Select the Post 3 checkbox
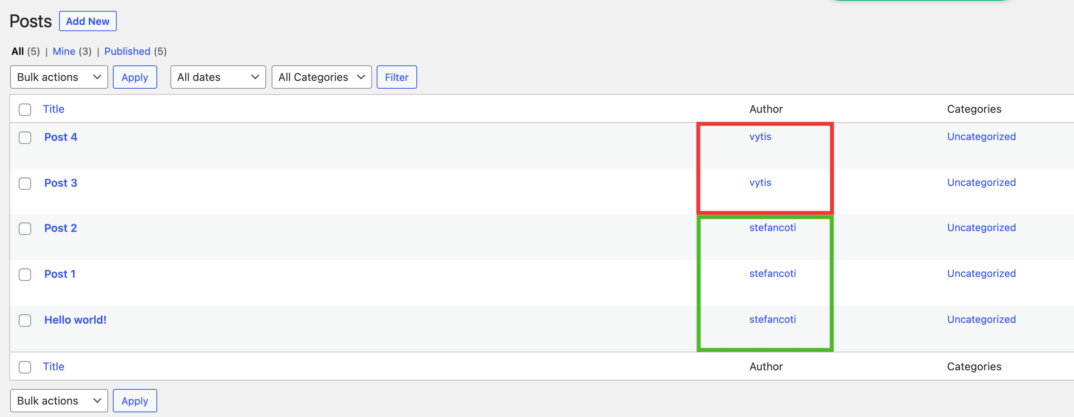This screenshot has width=1074, height=417. click(x=25, y=183)
